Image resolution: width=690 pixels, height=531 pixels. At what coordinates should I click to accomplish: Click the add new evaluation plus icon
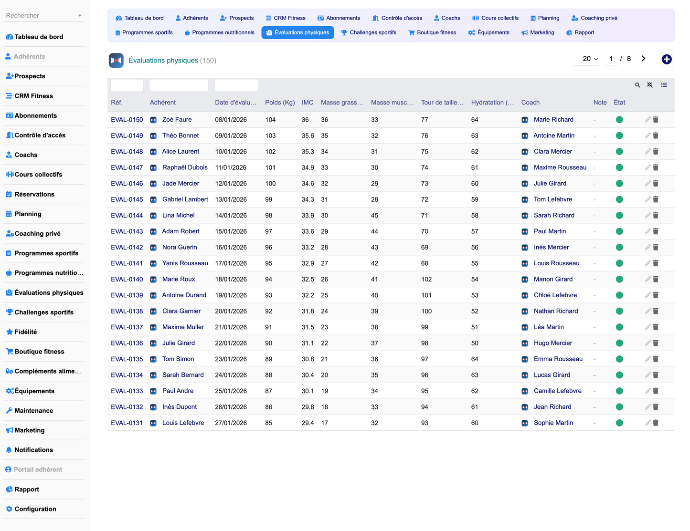pyautogui.click(x=667, y=59)
